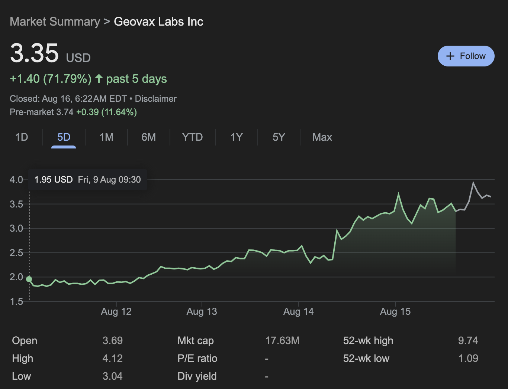Click the +1.40 (71.79%) change text
508x389 pixels.
51,79
